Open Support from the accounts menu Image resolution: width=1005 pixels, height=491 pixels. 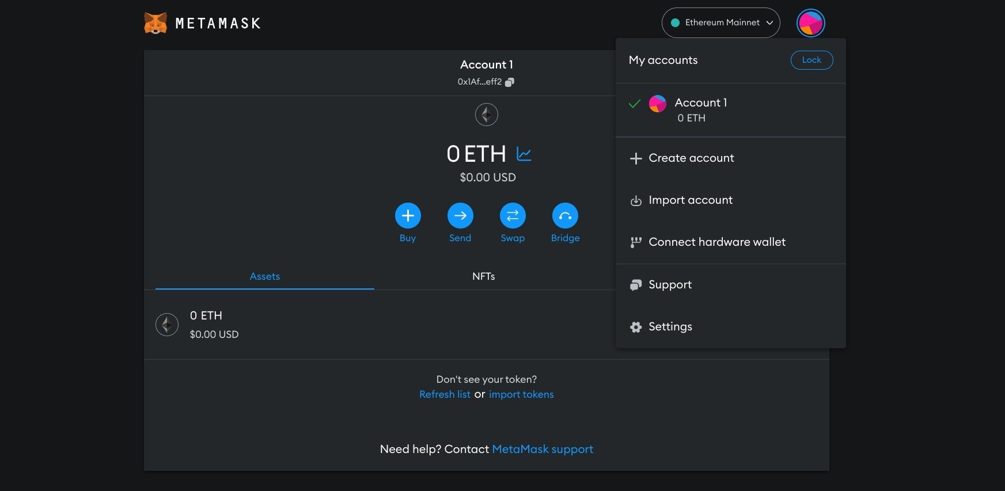click(x=730, y=285)
